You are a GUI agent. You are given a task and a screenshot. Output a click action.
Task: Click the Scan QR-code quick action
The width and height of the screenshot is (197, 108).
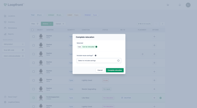(x=14, y=50)
